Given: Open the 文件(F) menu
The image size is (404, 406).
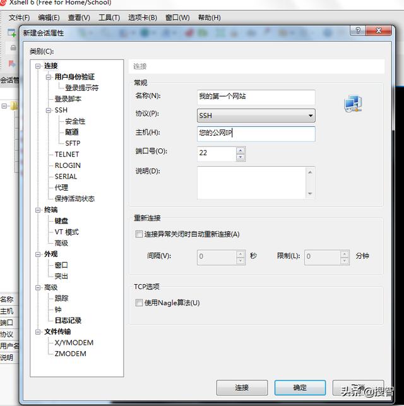Looking at the screenshot, I should pos(19,18).
